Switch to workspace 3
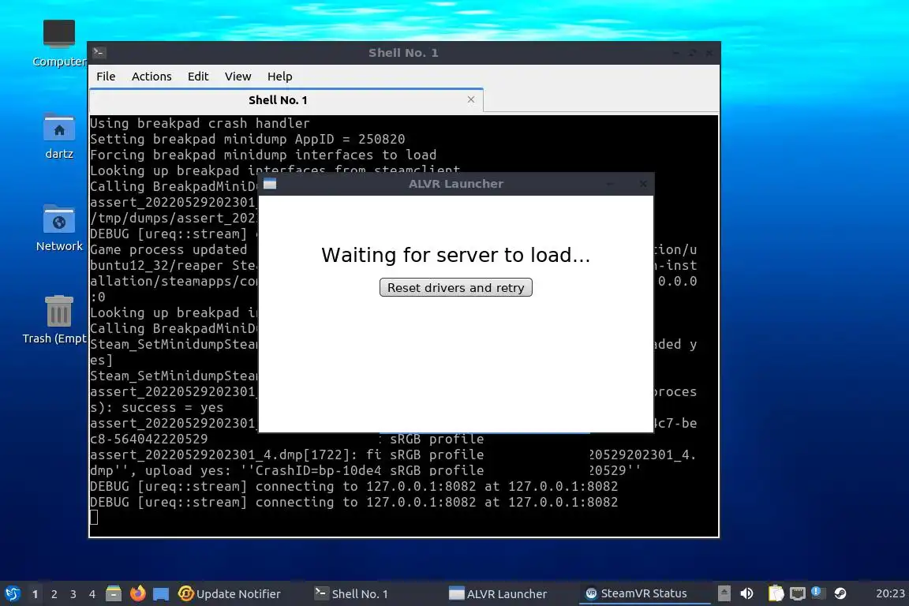 73,594
